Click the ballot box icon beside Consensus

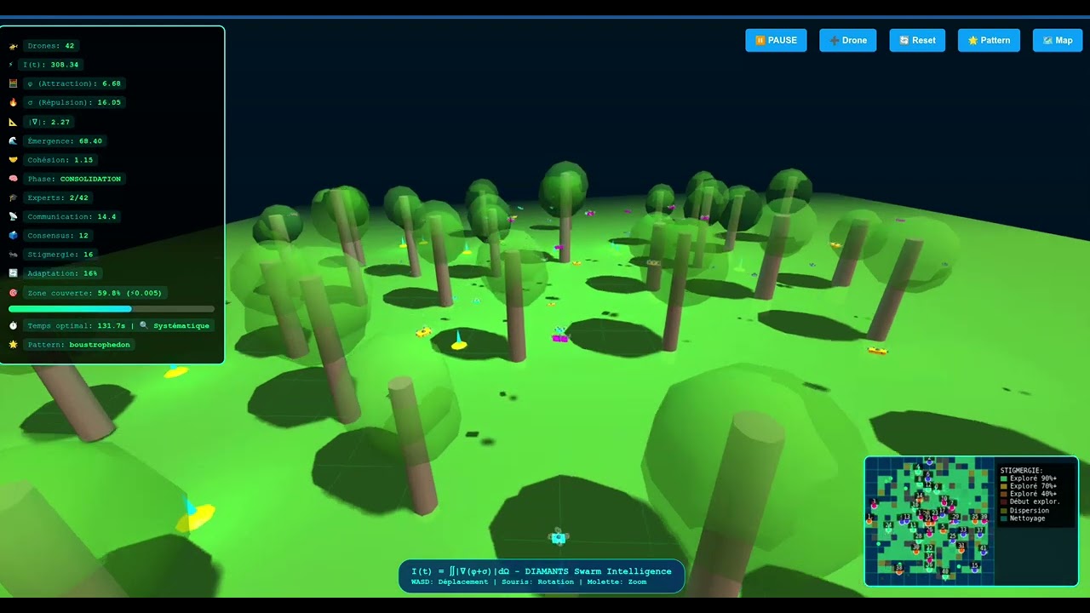pos(13,235)
